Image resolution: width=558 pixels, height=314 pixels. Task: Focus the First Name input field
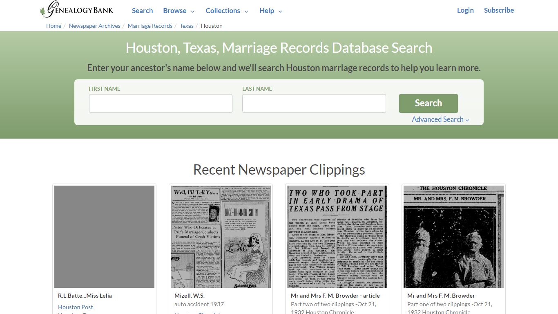(x=161, y=103)
